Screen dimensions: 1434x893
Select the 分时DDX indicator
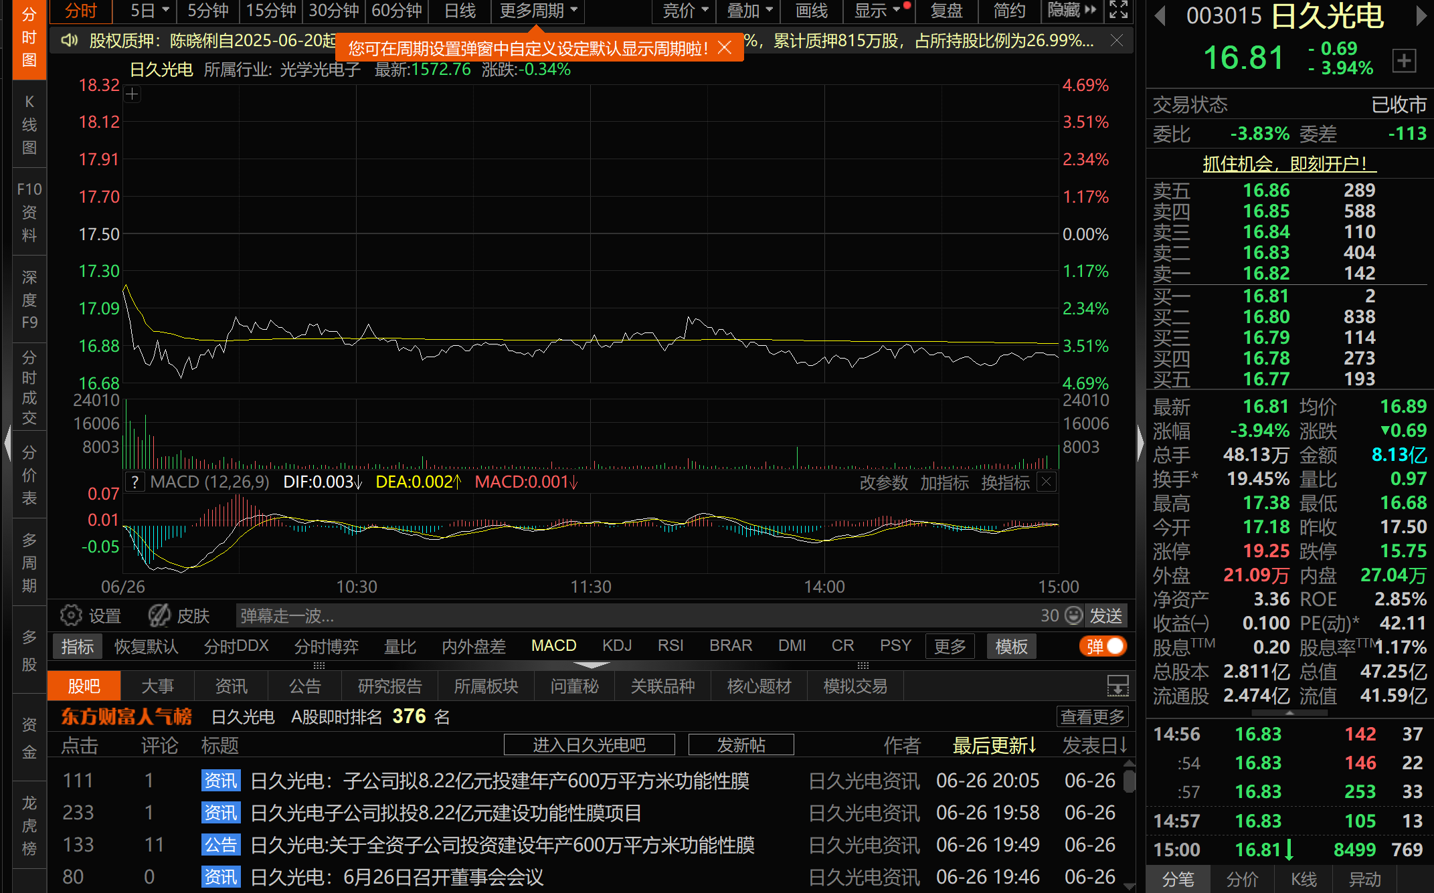tap(236, 646)
